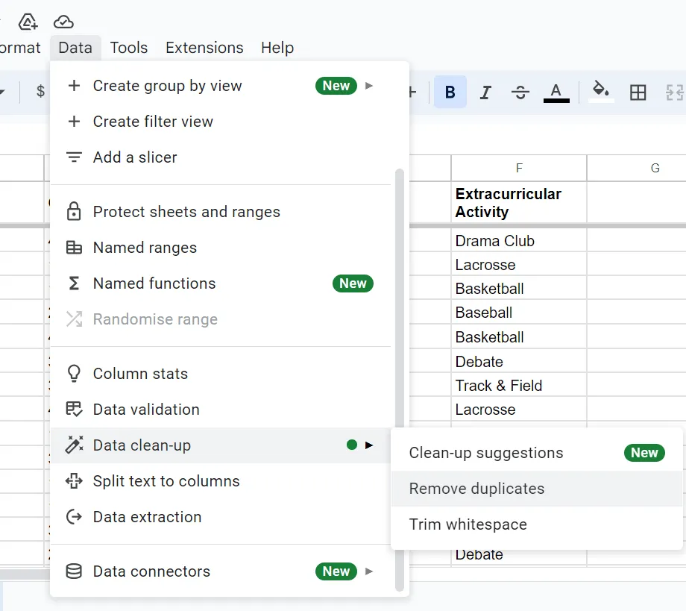Expand Data connectors submenu arrow
The image size is (686, 611).
[x=369, y=571]
